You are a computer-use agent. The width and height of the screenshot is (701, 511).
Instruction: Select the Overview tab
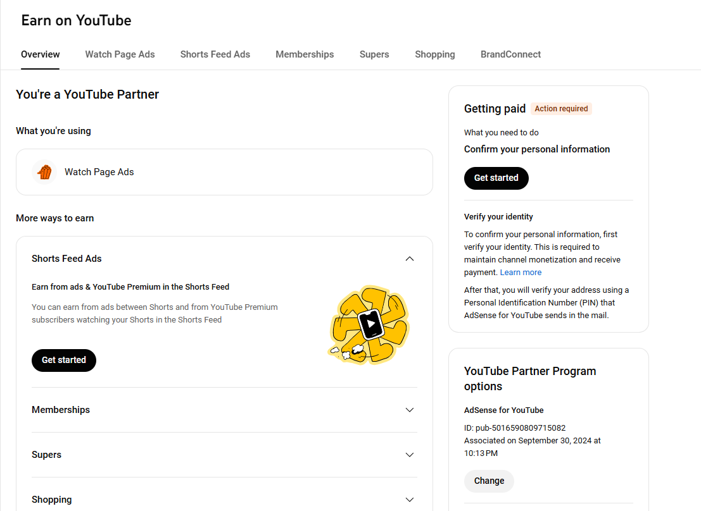41,54
